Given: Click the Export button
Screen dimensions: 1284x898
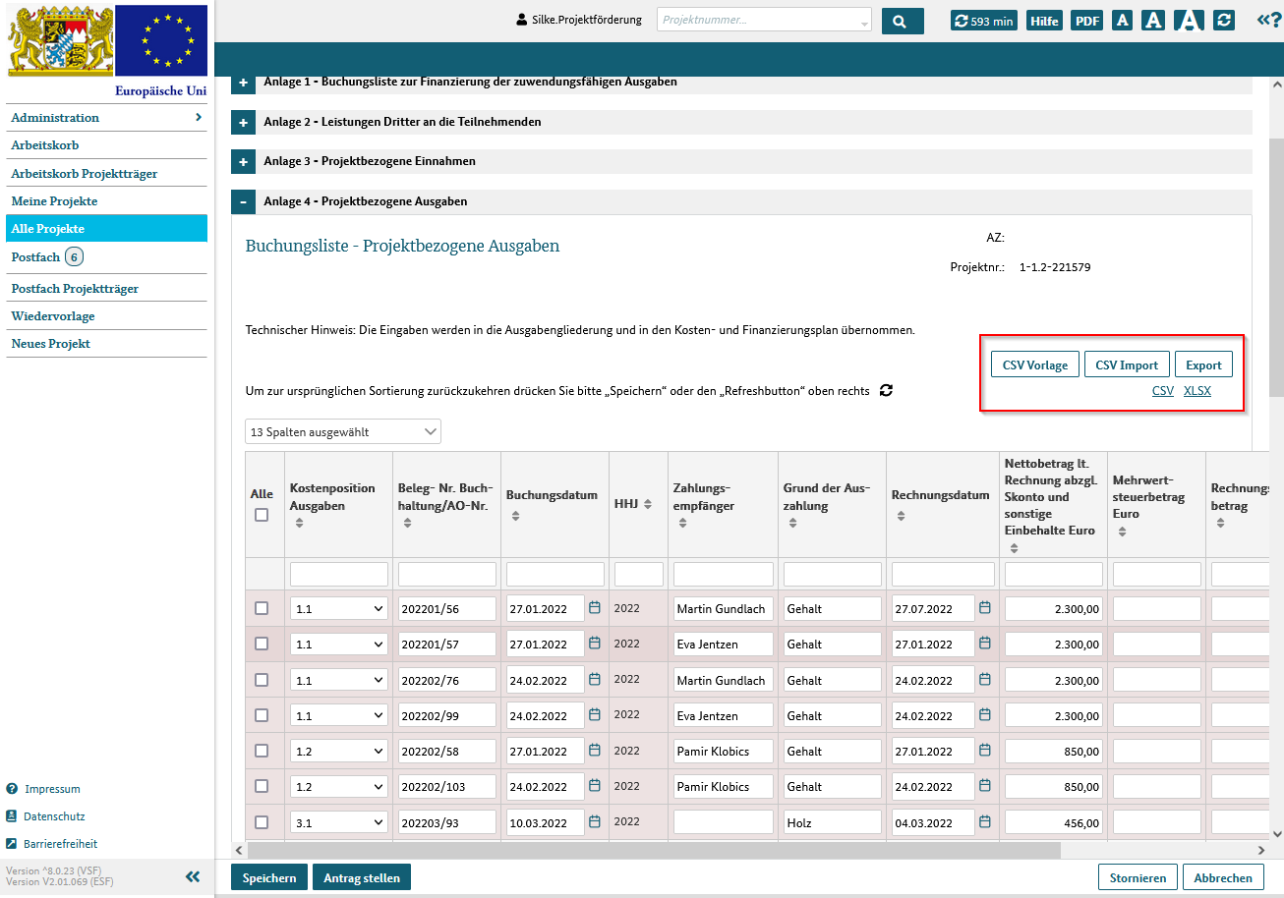Looking at the screenshot, I should [x=1203, y=365].
